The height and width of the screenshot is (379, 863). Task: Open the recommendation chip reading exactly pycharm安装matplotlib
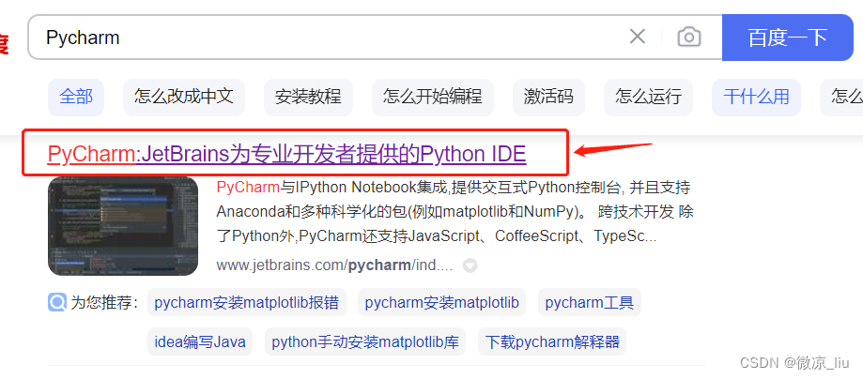pyautogui.click(x=442, y=302)
